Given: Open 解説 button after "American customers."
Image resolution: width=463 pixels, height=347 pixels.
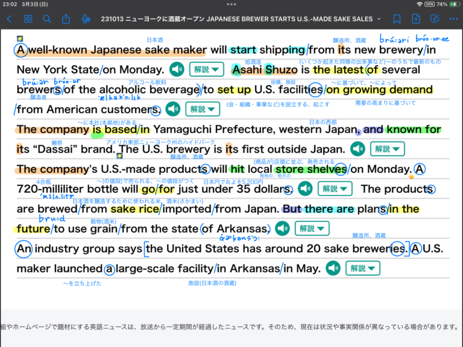Looking at the screenshot, I should click(x=203, y=109).
